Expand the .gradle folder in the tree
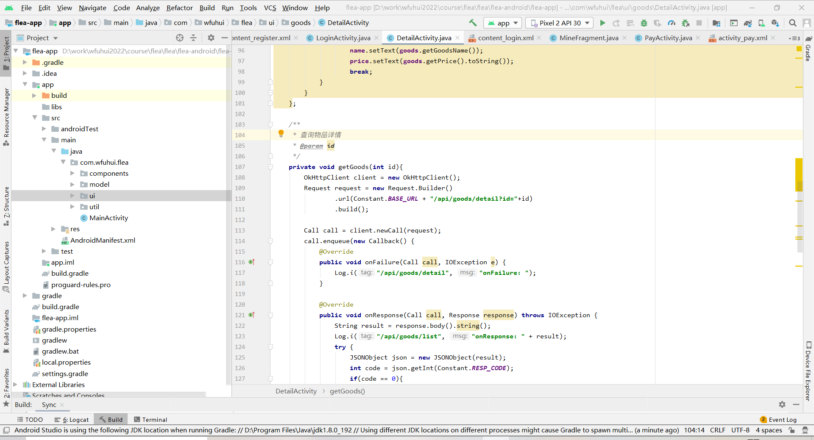 pyautogui.click(x=25, y=62)
